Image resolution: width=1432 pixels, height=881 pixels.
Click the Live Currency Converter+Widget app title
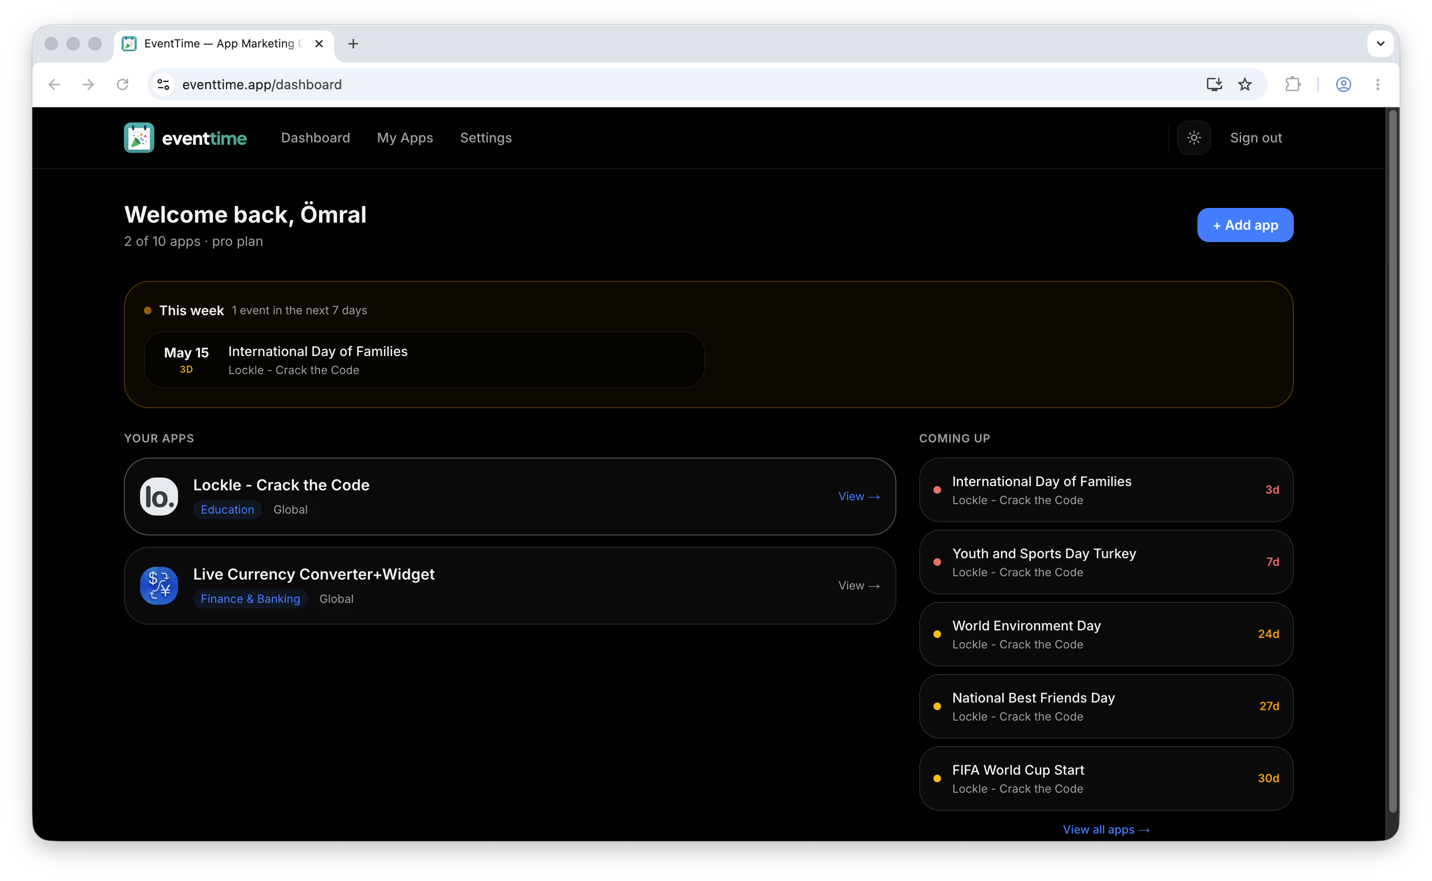pyautogui.click(x=313, y=574)
